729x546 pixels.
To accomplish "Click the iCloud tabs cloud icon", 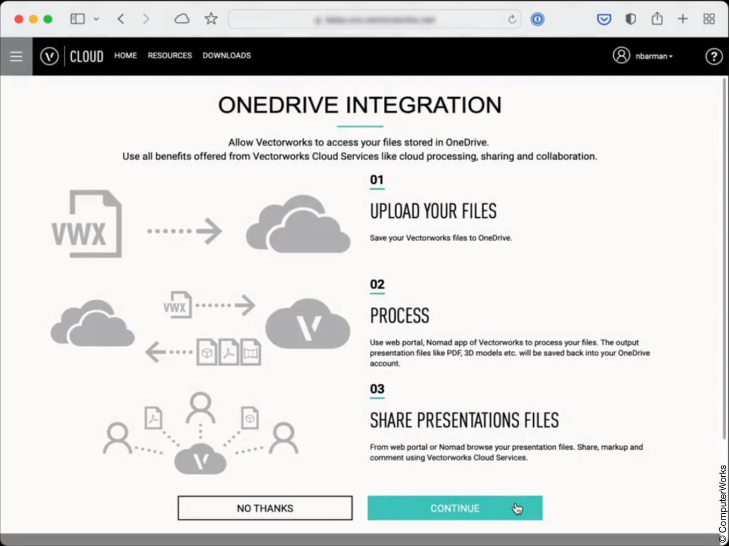I will [x=182, y=19].
